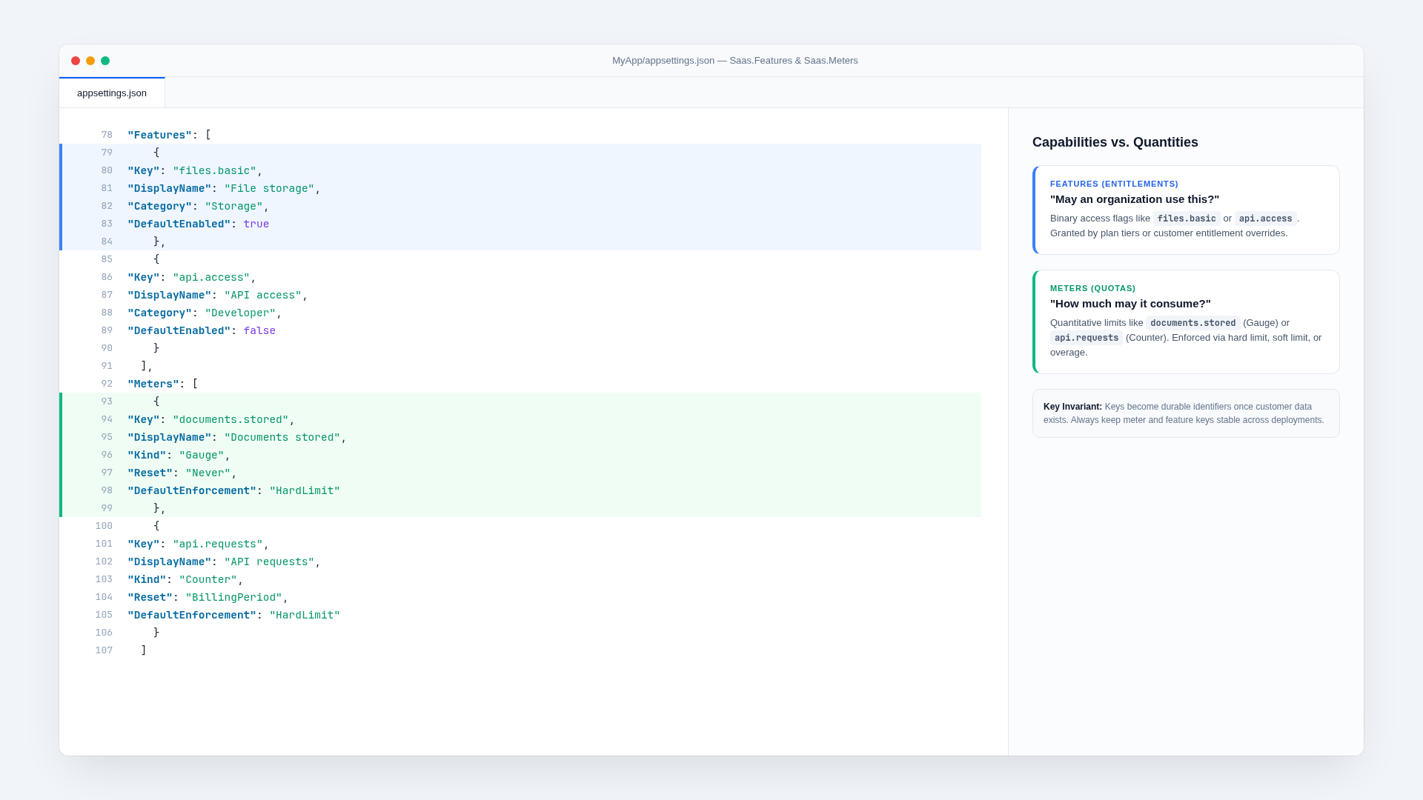This screenshot has width=1423, height=800.
Task: Click the "api.access" key value
Action: tap(211, 277)
